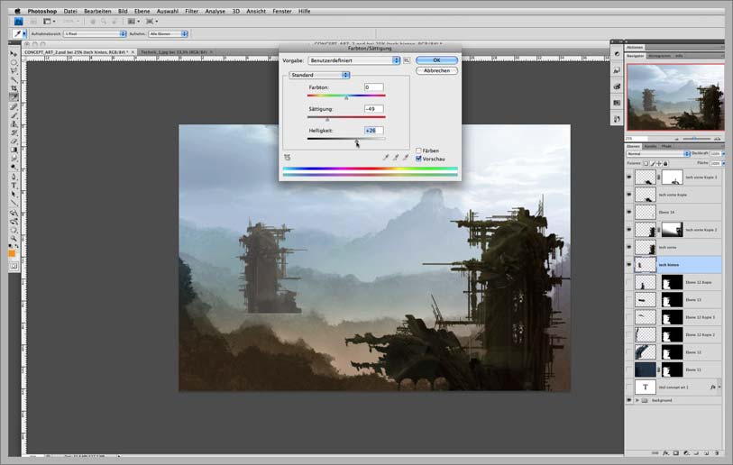Select the Eyedropper tool in the toolbox
The image size is (733, 465).
[14, 97]
